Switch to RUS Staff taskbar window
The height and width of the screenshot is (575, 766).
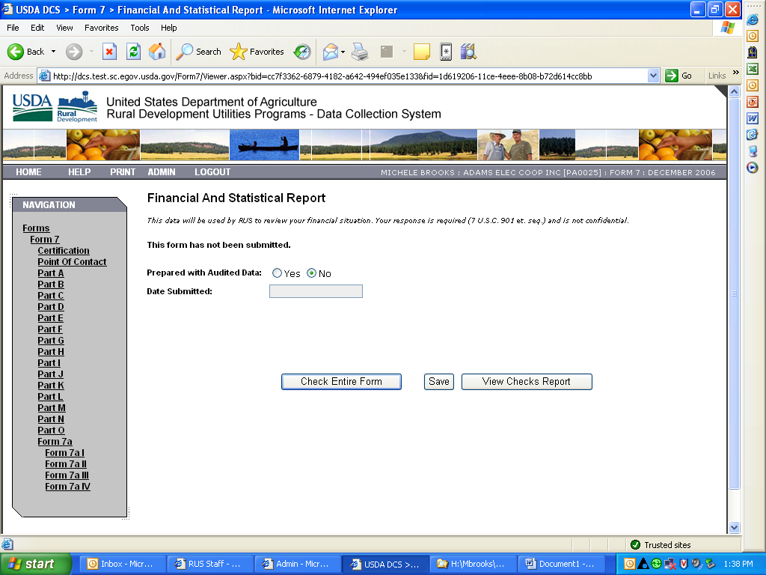(210, 564)
